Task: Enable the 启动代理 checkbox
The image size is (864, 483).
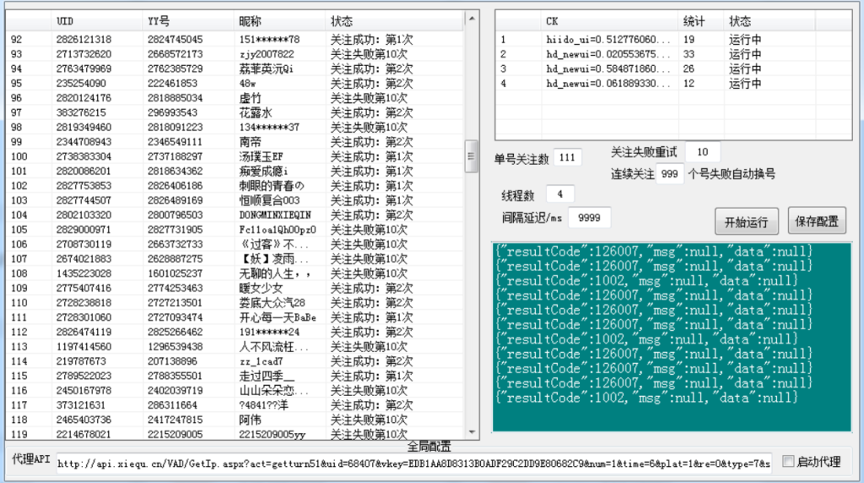Action: (788, 462)
